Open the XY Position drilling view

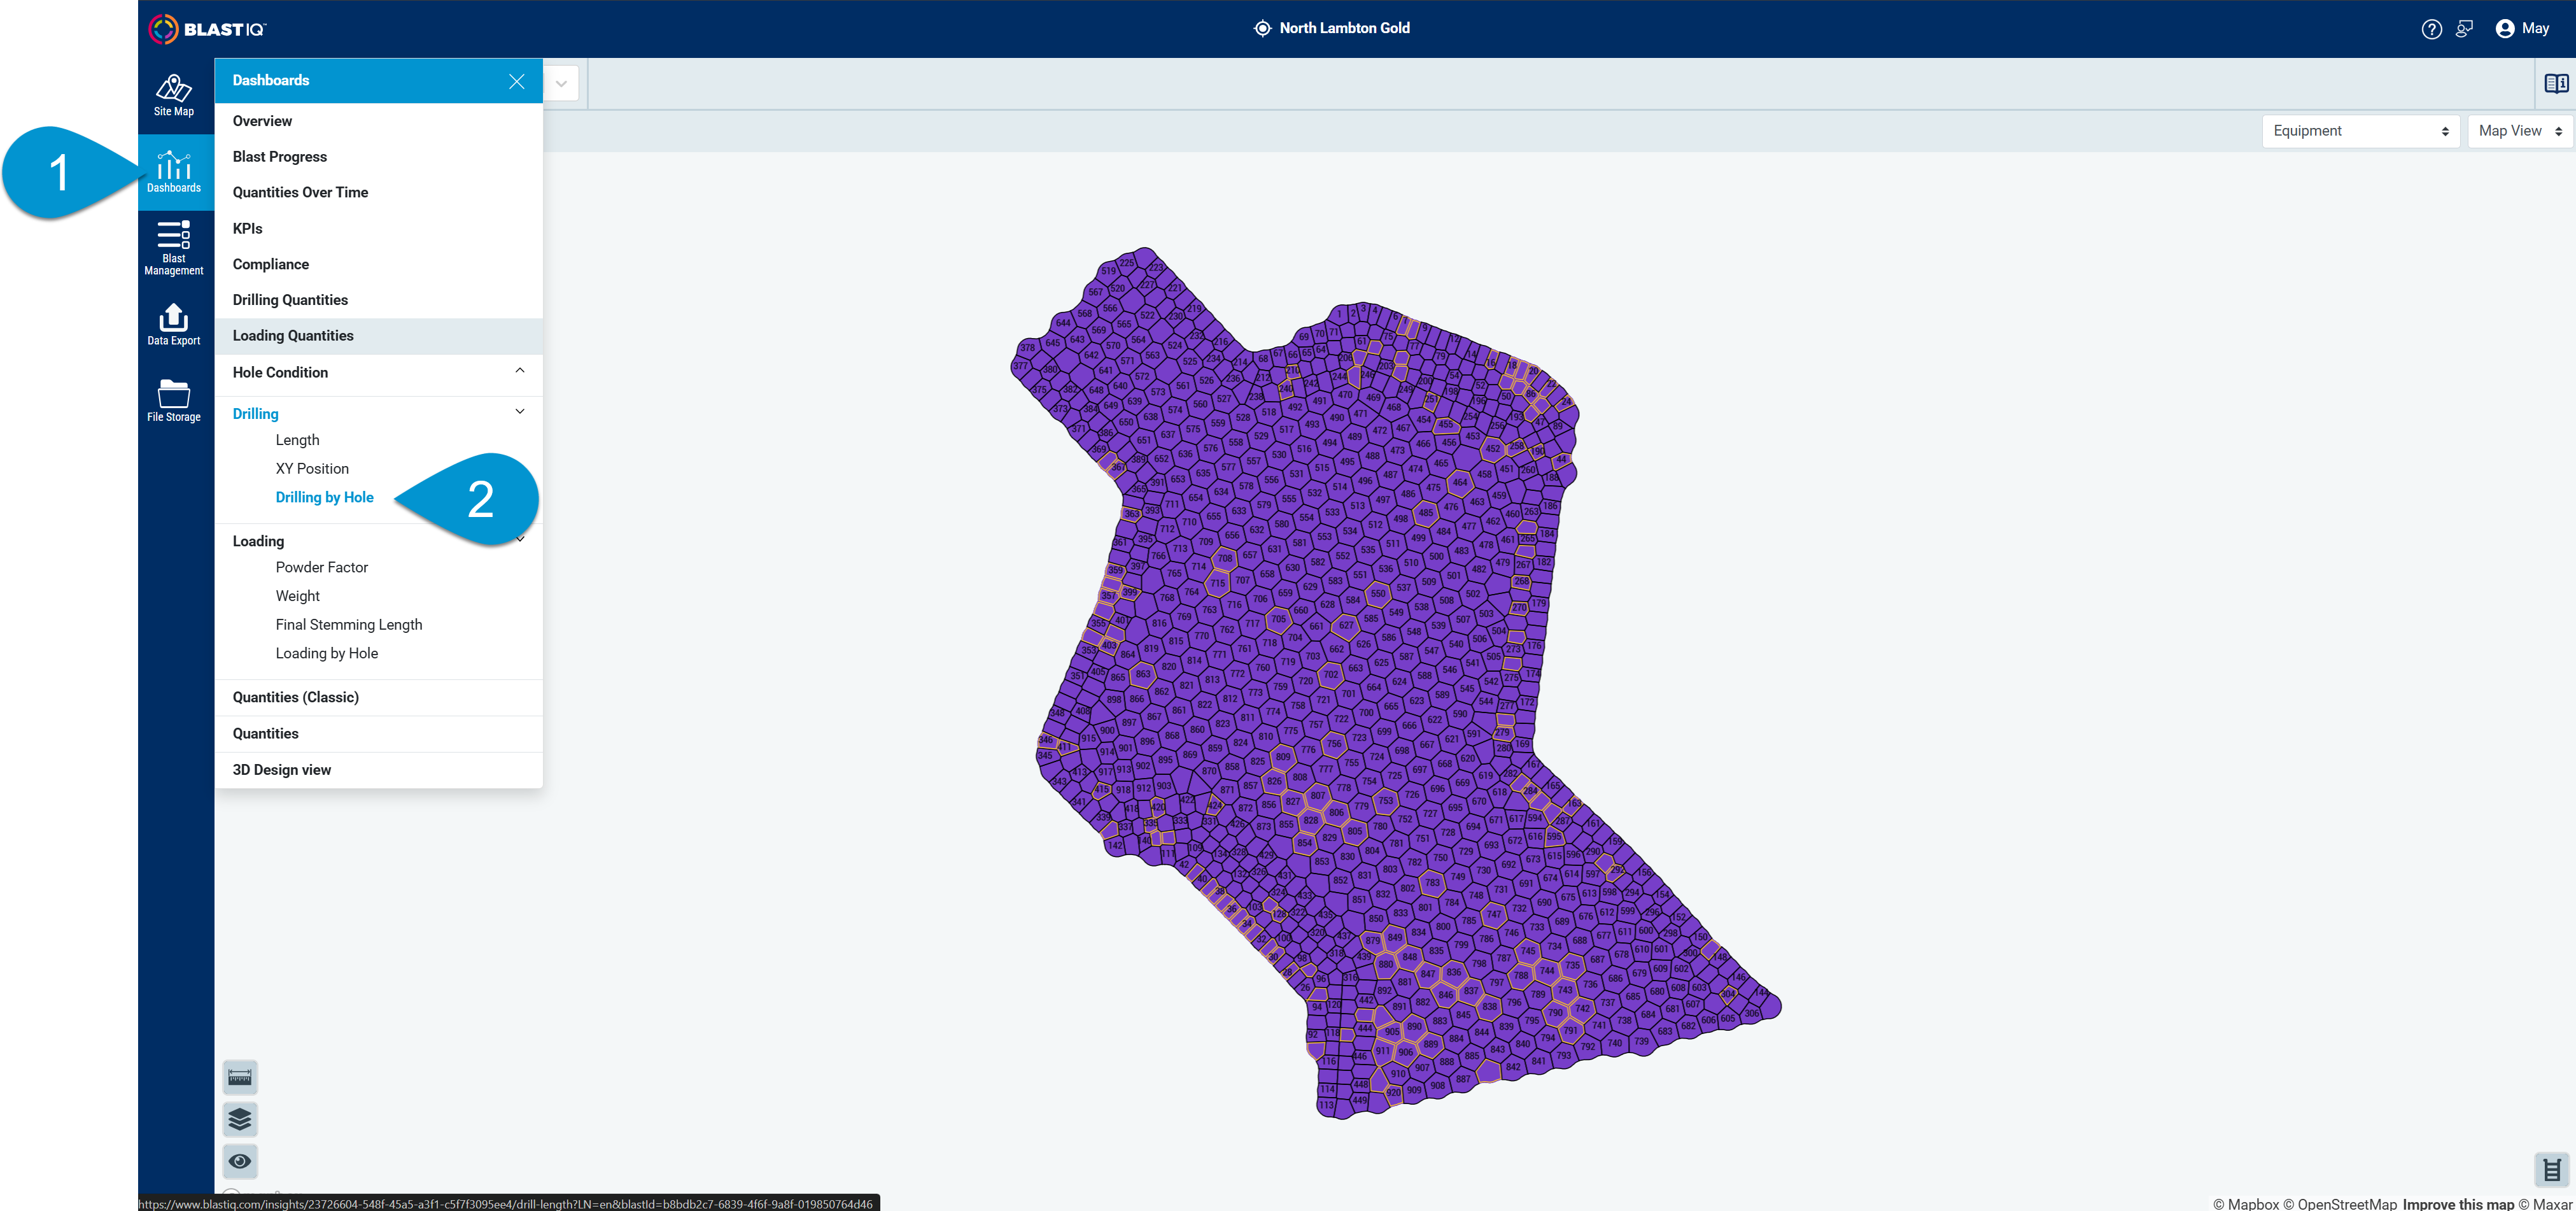tap(312, 469)
